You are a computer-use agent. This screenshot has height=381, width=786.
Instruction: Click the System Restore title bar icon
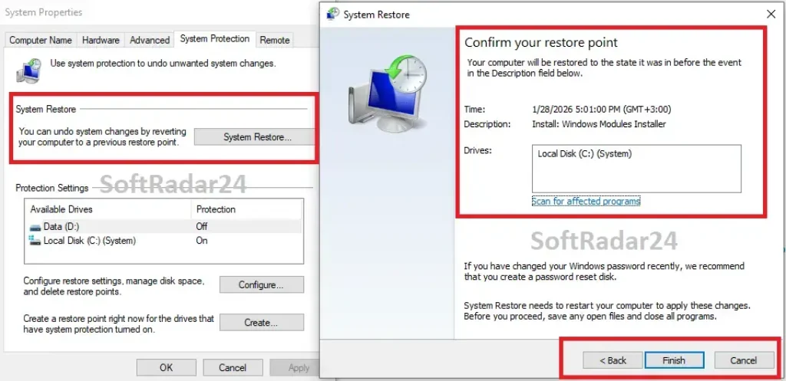pos(332,14)
